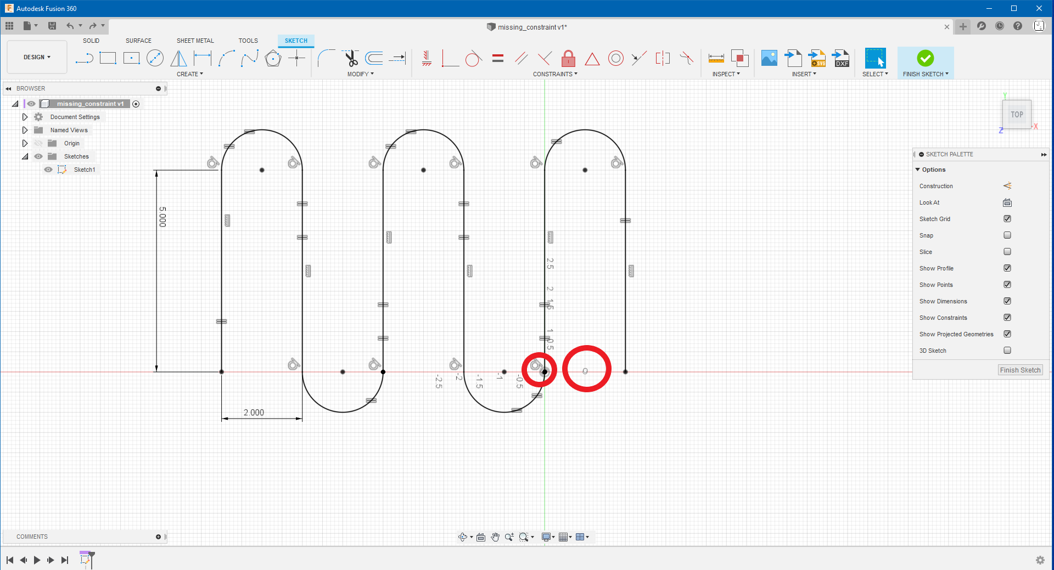1054x570 pixels.
Task: Apply the Fix/Unfix lock constraint
Action: click(569, 58)
